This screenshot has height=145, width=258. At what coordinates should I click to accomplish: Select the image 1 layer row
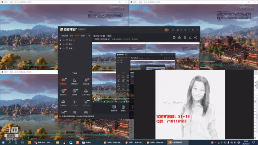click(x=75, y=44)
